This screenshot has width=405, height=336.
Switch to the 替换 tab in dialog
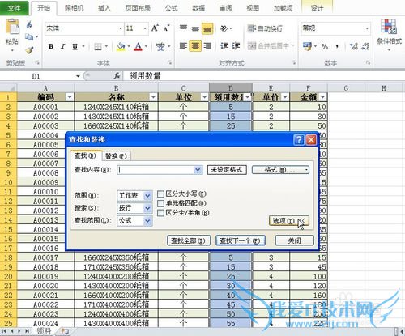[x=116, y=156]
